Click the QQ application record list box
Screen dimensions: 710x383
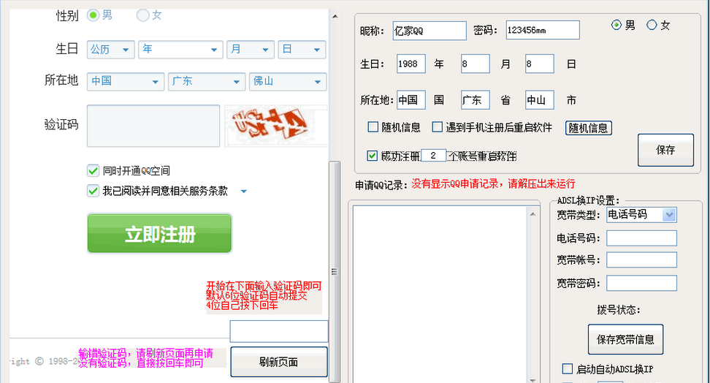pos(440,294)
